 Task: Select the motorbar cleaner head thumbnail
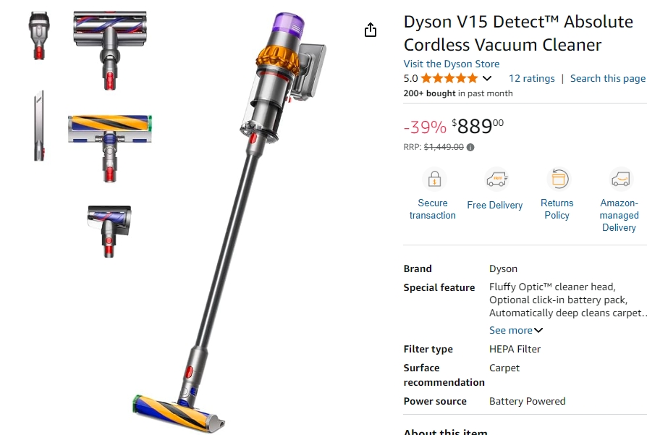coord(110,51)
